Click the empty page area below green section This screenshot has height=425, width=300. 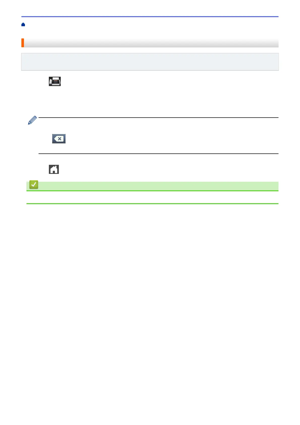tap(150, 303)
